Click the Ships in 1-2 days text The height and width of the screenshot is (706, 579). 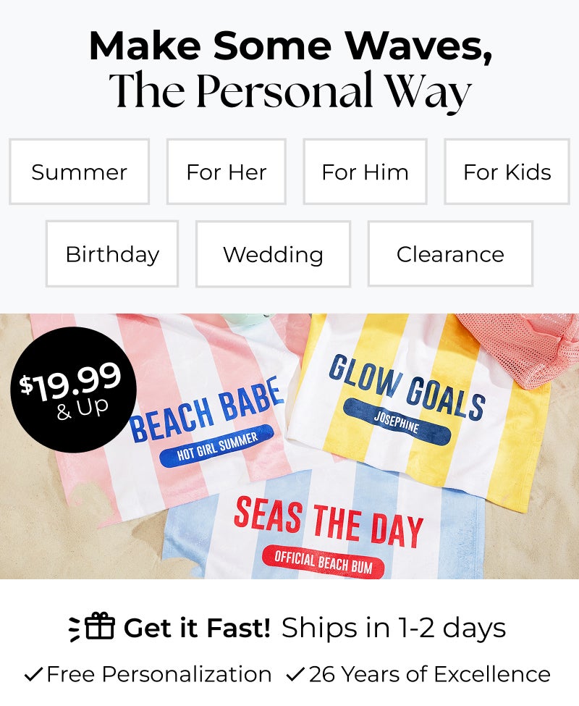coord(393,628)
